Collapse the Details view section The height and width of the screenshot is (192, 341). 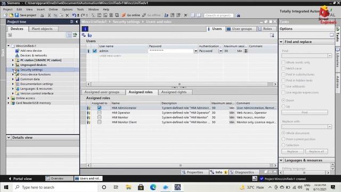click(x=9, y=138)
